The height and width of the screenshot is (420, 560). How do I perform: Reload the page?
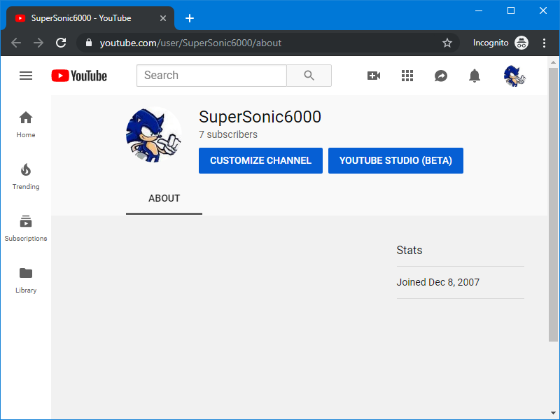tap(61, 43)
